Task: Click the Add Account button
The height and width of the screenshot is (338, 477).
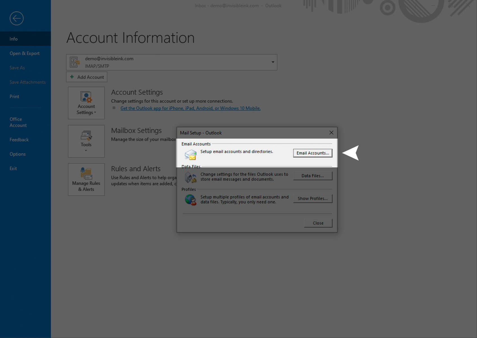Action: [x=87, y=77]
